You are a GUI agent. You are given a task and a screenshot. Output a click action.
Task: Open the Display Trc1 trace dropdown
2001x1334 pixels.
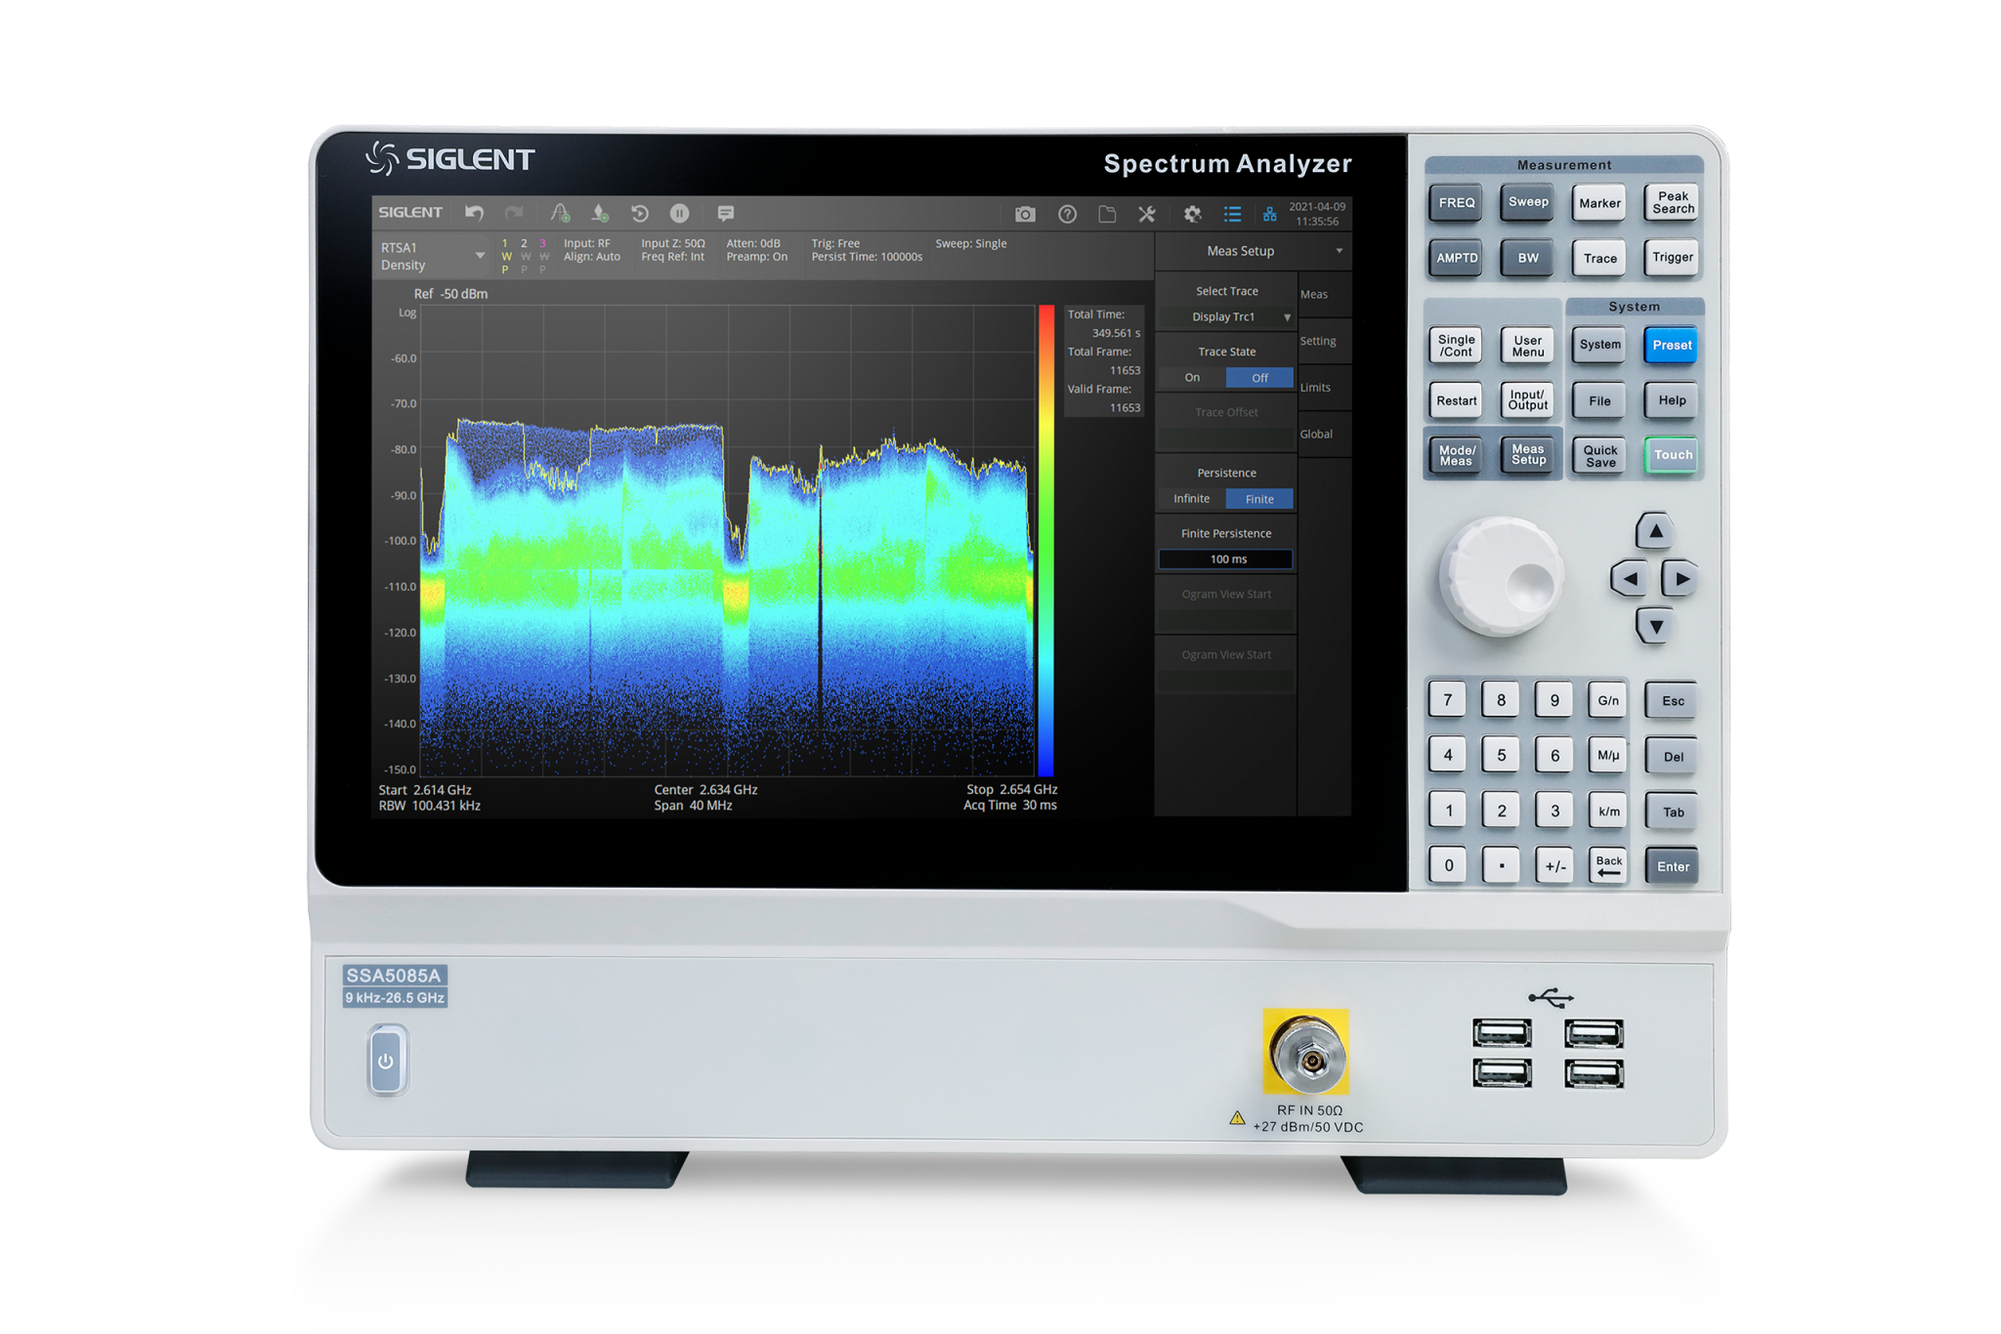click(x=1226, y=317)
